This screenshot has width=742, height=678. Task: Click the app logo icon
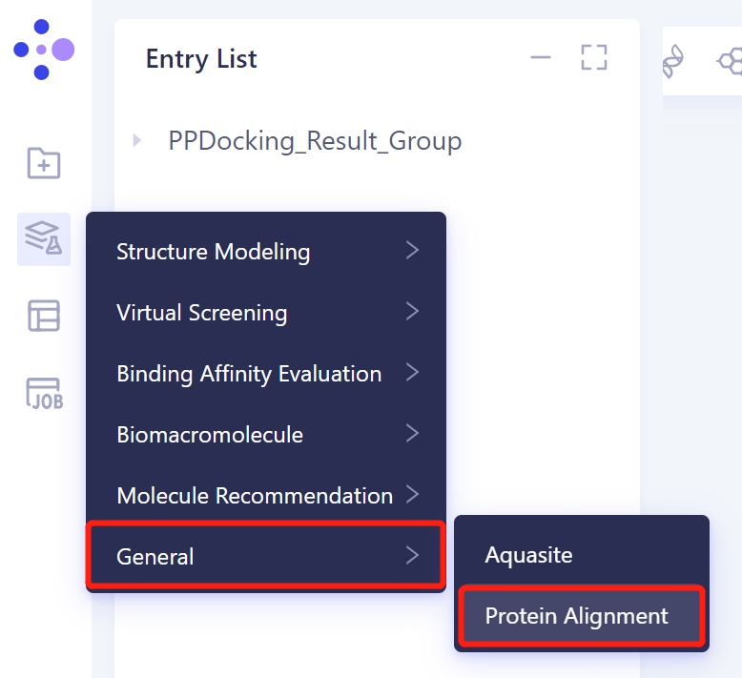click(44, 50)
